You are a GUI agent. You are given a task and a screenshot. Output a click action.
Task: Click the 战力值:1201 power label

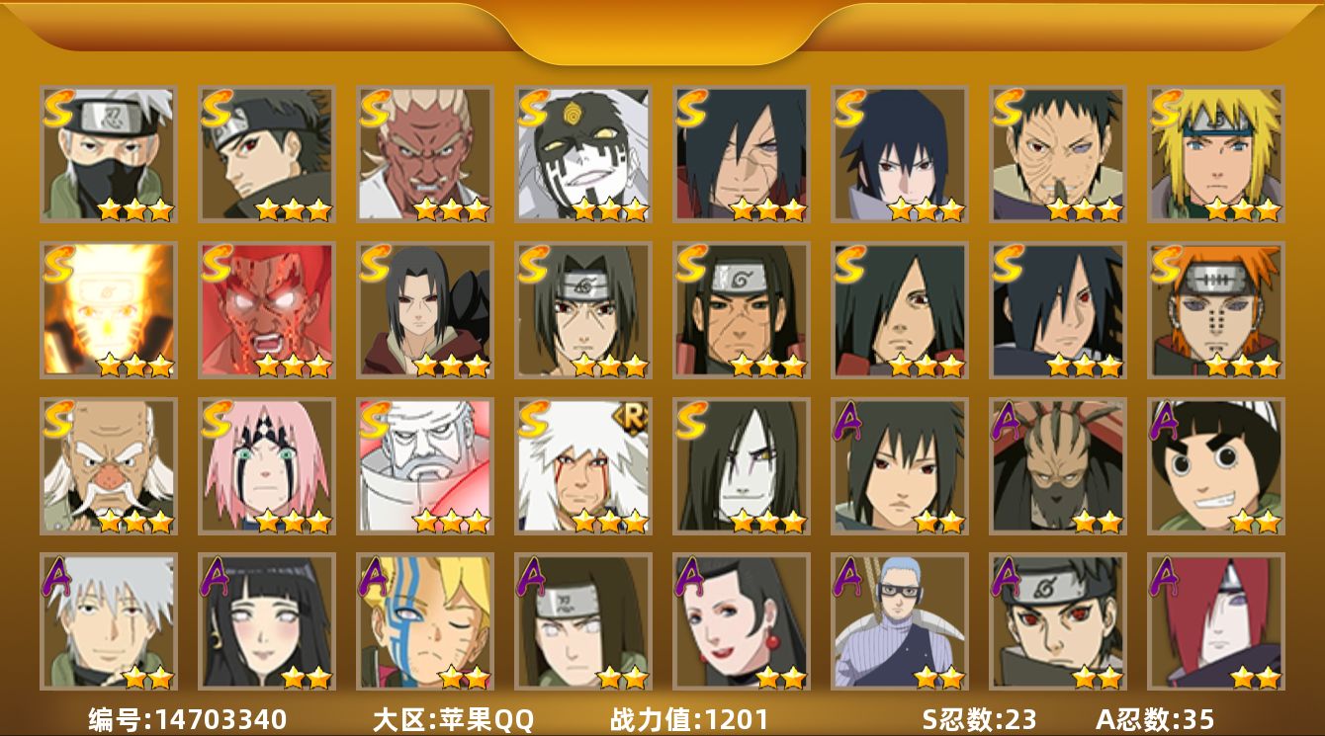689,719
